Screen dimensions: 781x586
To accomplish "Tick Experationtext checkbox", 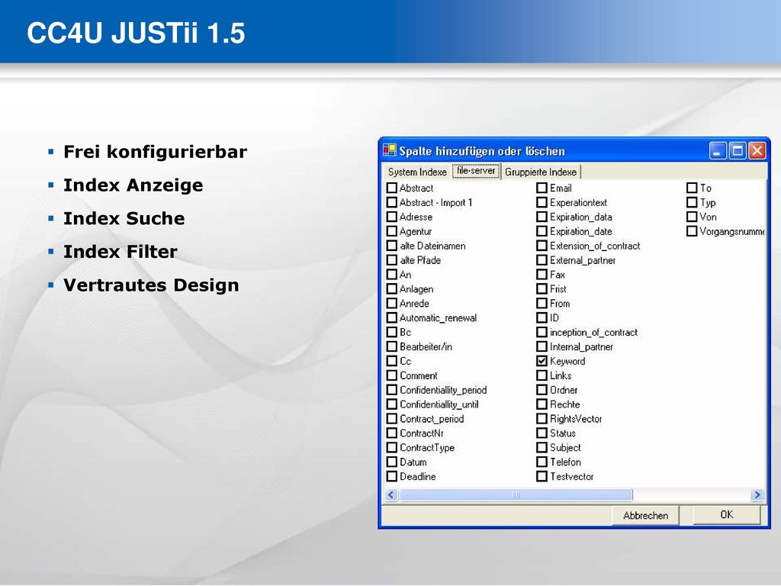I will point(542,202).
